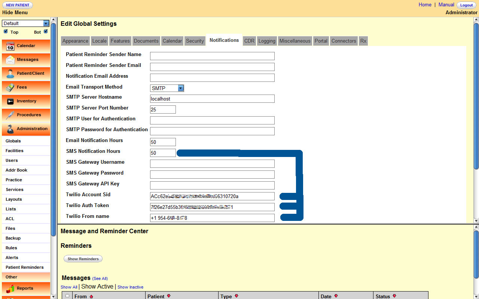This screenshot has width=479, height=299.
Task: Open Patient Reminders menu item
Action: tap(25, 267)
